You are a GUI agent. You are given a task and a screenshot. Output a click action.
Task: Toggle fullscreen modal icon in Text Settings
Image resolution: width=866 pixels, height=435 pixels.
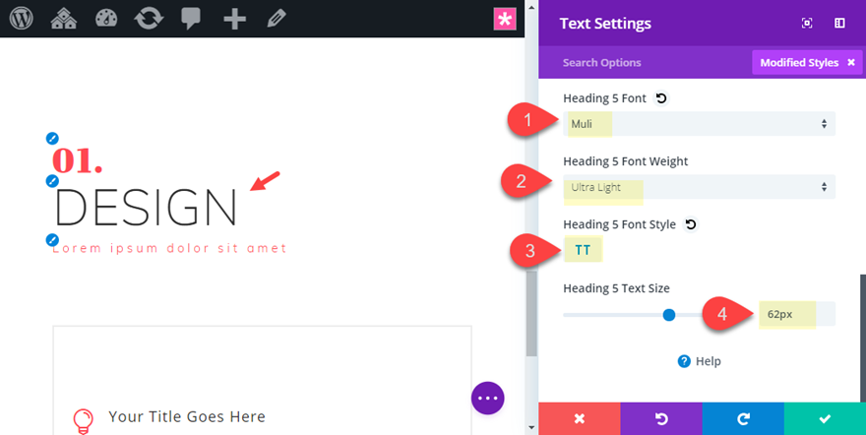[807, 24]
